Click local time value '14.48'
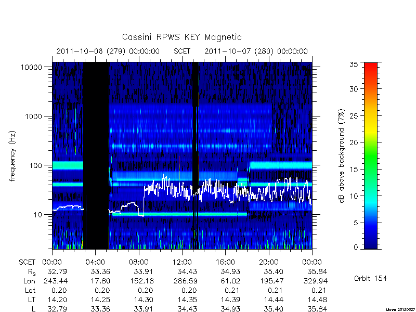Viewport: 416px width, 312px height. (317, 300)
